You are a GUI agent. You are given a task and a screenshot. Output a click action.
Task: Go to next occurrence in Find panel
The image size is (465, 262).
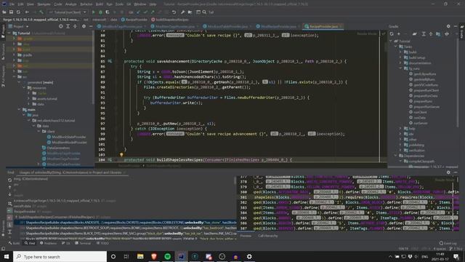9,194
